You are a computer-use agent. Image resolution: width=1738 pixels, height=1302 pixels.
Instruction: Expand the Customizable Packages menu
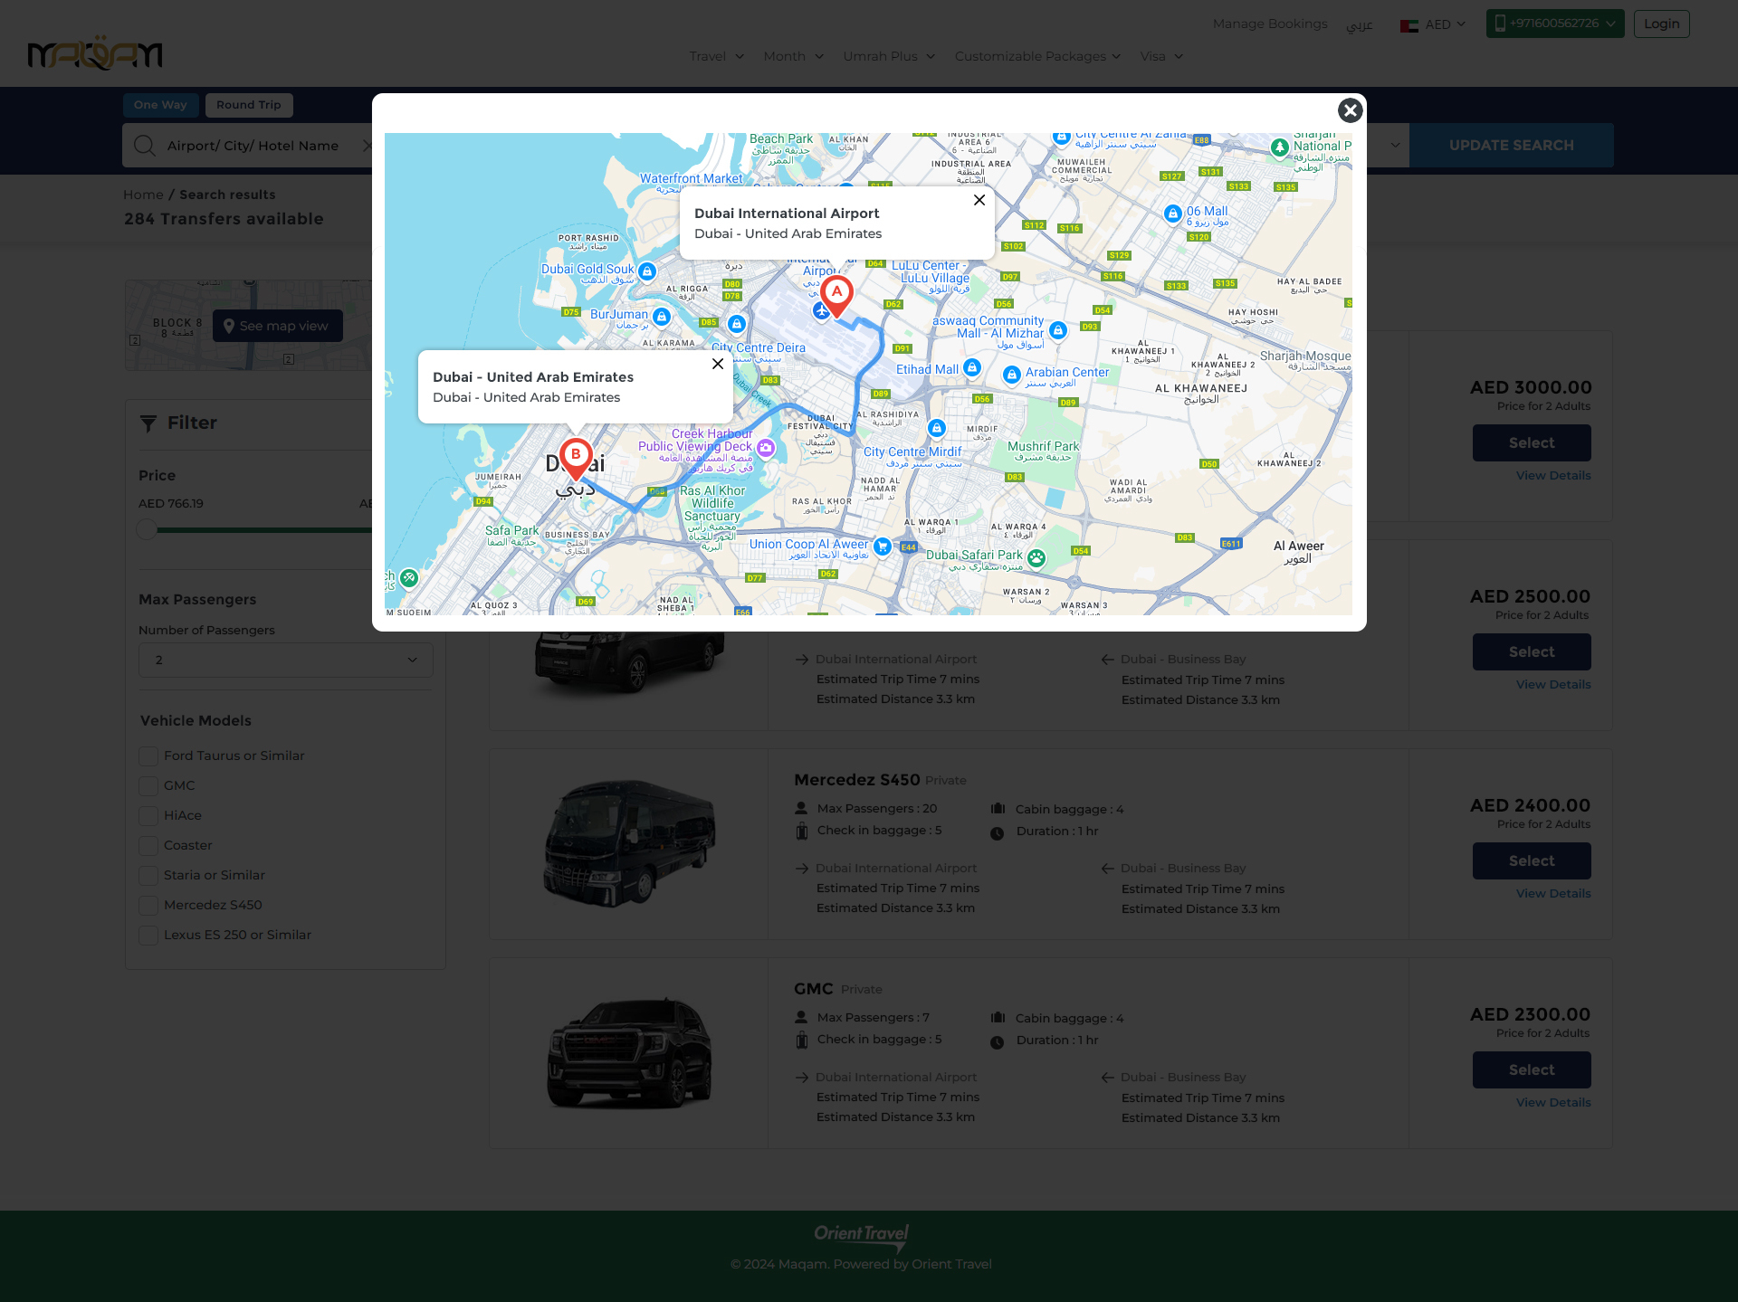pyautogui.click(x=1037, y=56)
